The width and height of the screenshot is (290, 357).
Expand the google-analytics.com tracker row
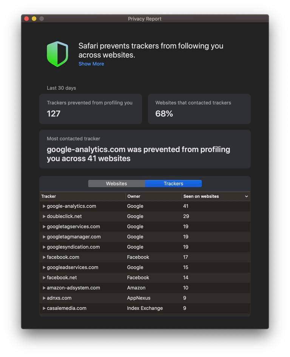pyautogui.click(x=44, y=206)
